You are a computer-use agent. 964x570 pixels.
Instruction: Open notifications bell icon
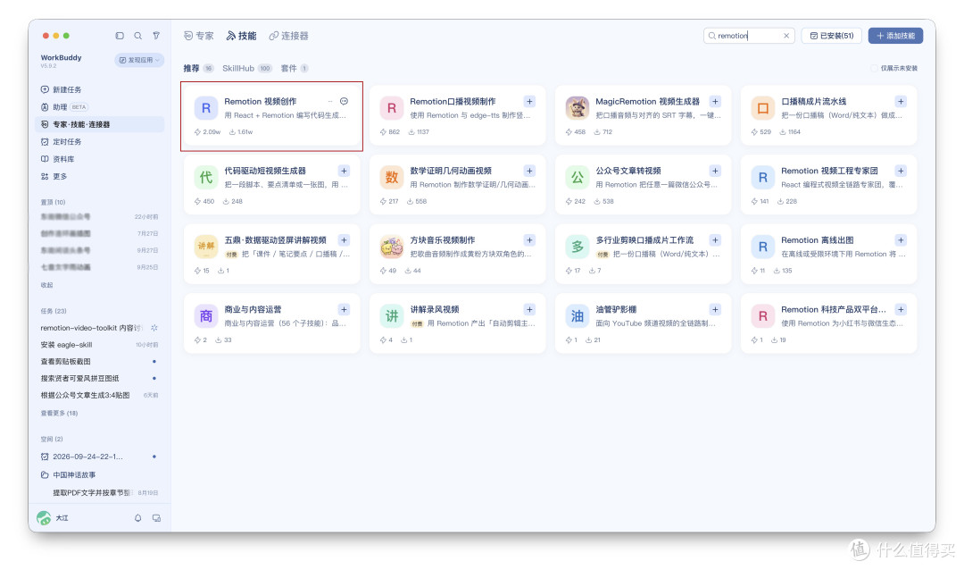(137, 518)
